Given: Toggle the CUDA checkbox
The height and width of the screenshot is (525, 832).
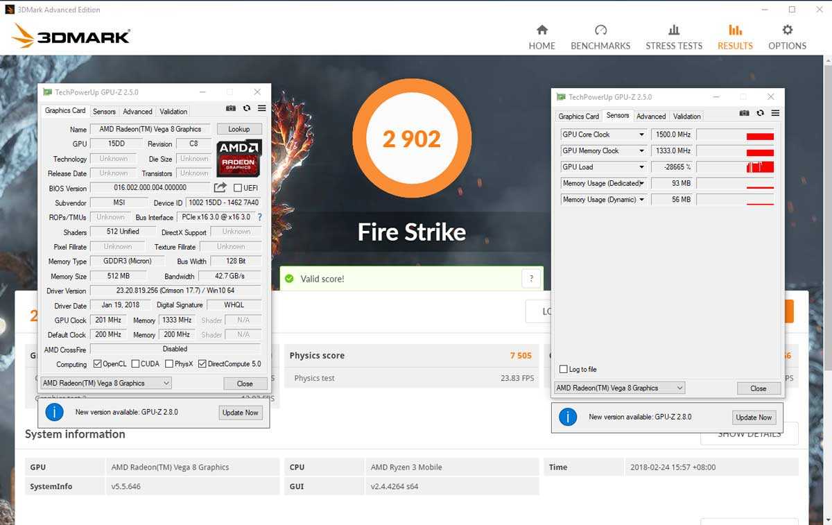Looking at the screenshot, I should (135, 363).
